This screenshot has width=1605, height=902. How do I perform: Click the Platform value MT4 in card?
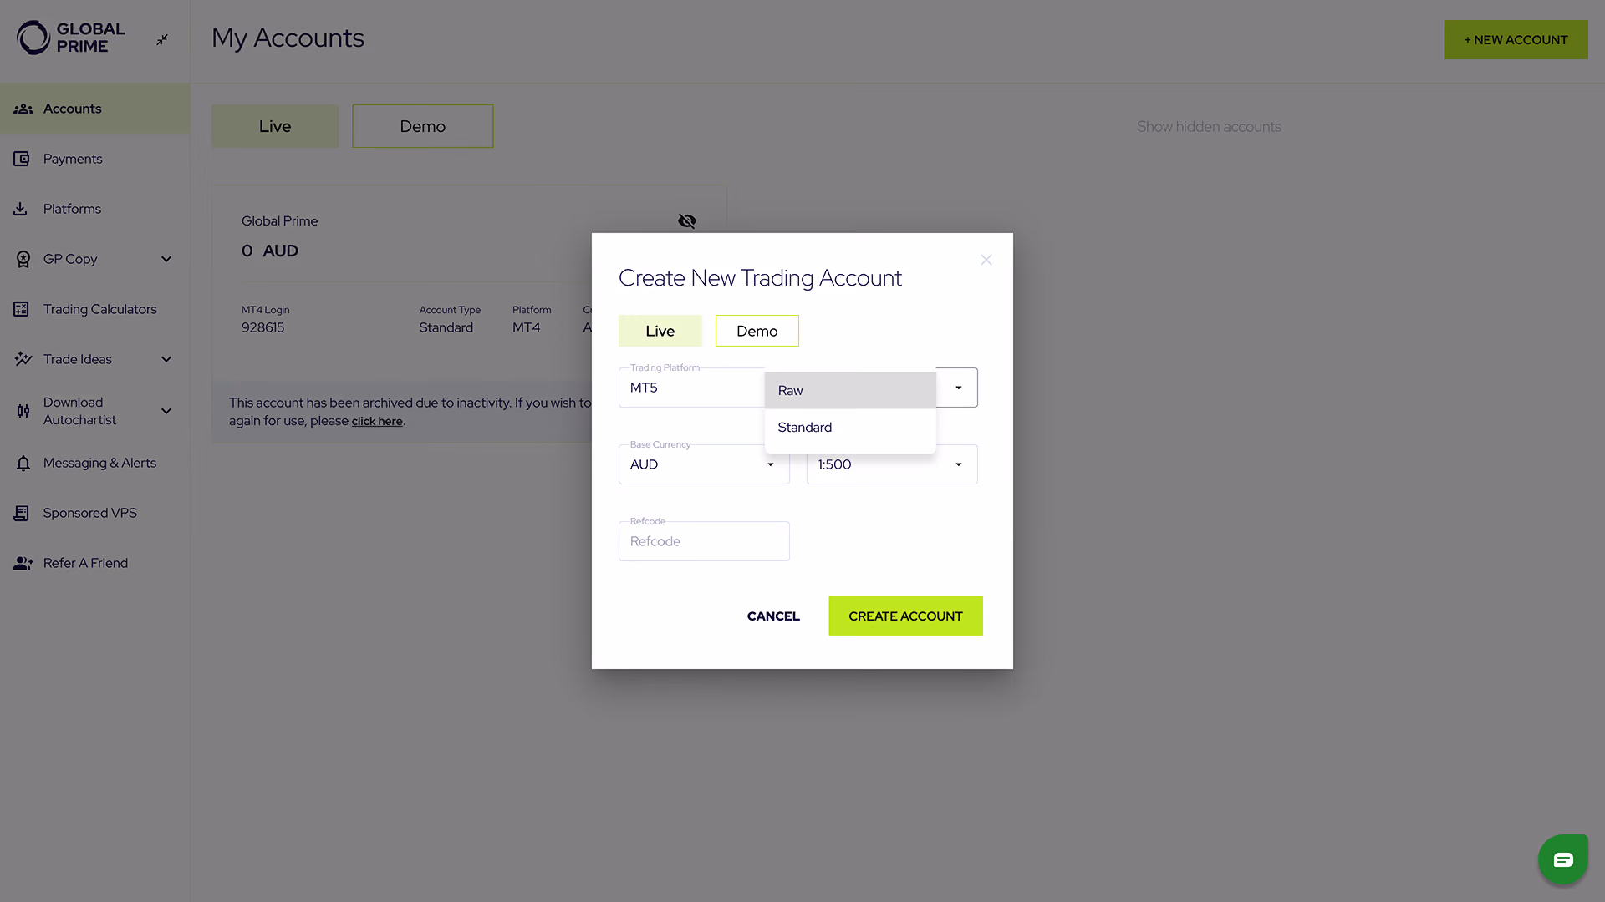click(526, 327)
